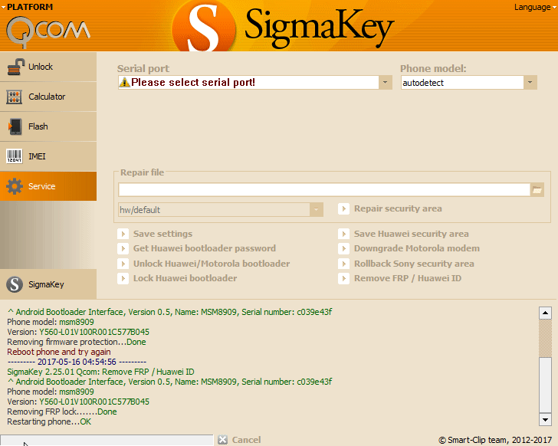The image size is (558, 446).
Task: Click the Smart-Clip team copyright text
Action: point(495,441)
